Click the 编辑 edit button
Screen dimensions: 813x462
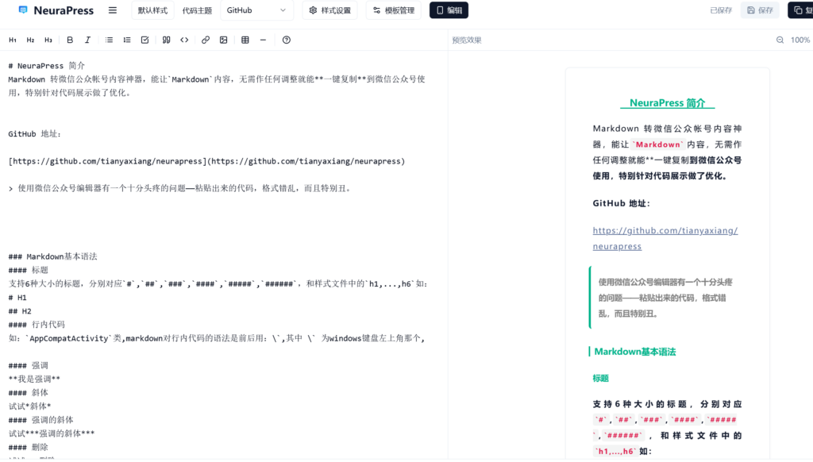(x=449, y=10)
